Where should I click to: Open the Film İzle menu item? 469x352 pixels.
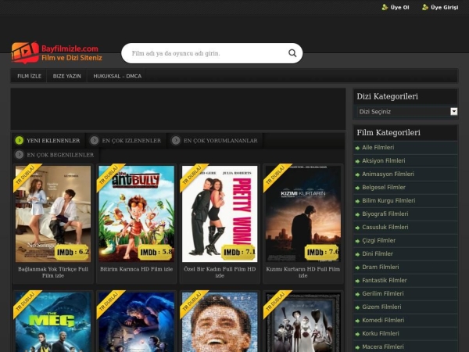(29, 76)
